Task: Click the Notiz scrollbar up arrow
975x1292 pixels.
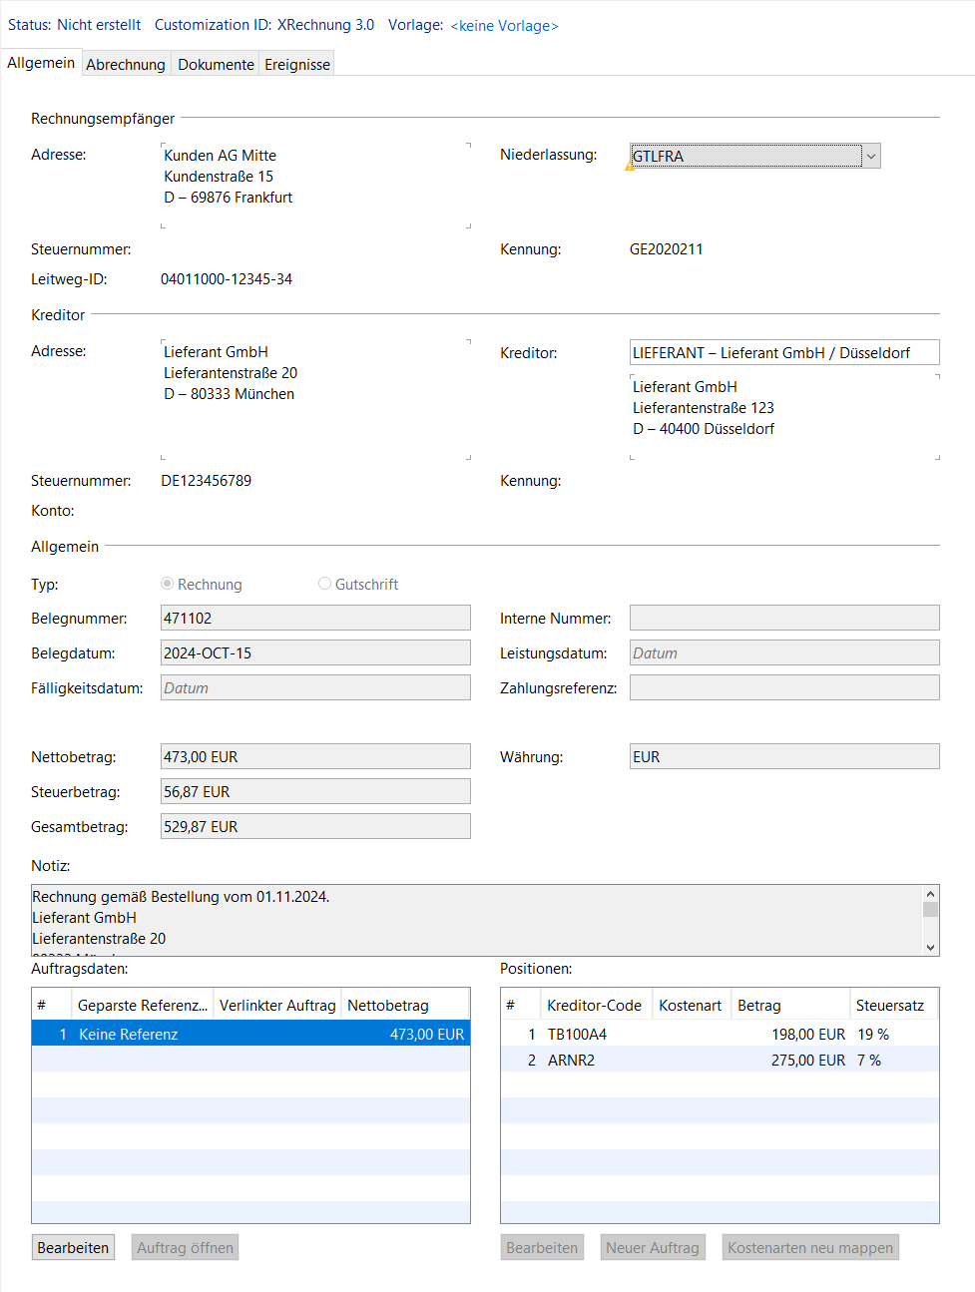Action: pyautogui.click(x=930, y=894)
